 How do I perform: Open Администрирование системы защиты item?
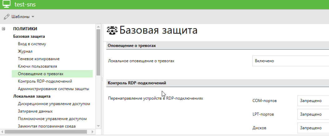tap(53, 89)
